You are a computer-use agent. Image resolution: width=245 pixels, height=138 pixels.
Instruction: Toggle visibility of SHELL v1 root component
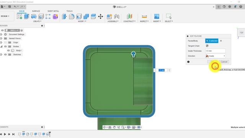pyautogui.click(x=2, y=30)
